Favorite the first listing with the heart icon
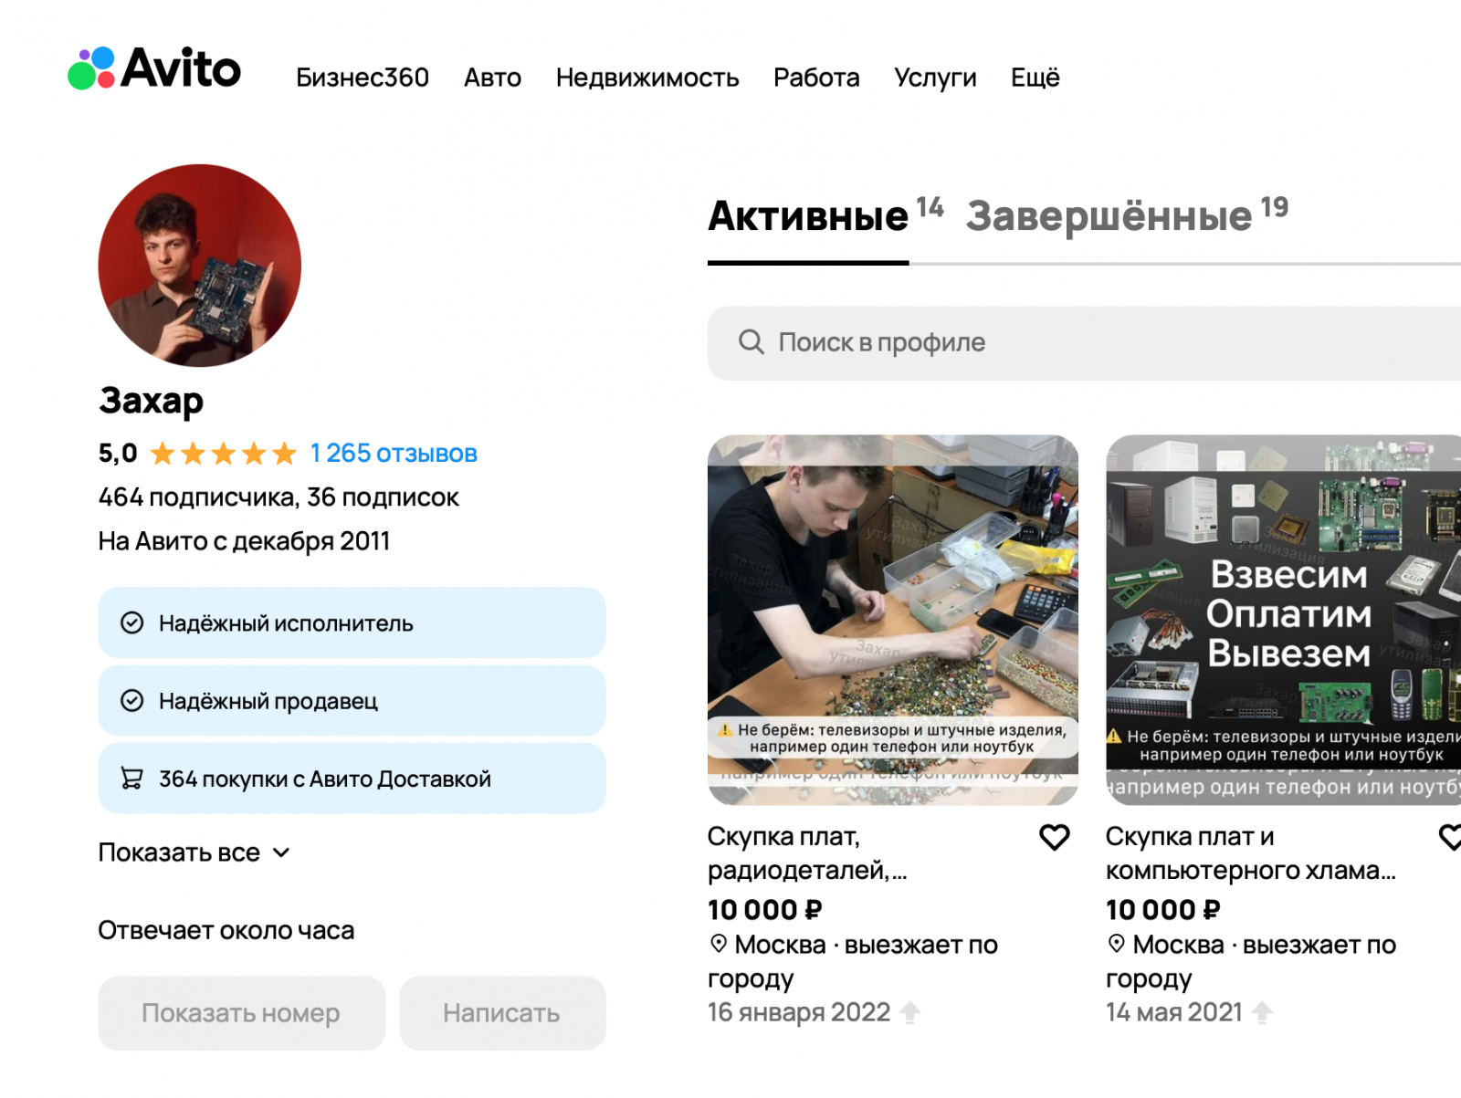The height and width of the screenshot is (1098, 1461). click(1055, 837)
